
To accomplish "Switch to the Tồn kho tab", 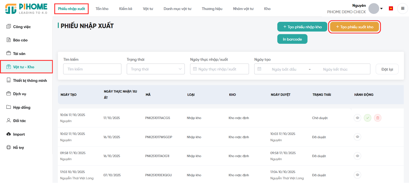I will click(x=102, y=9).
